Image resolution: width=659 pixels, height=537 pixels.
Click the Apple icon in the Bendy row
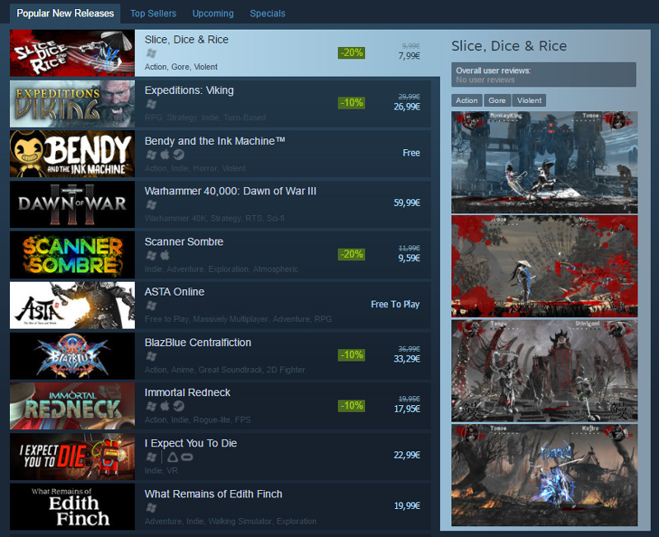(x=166, y=154)
